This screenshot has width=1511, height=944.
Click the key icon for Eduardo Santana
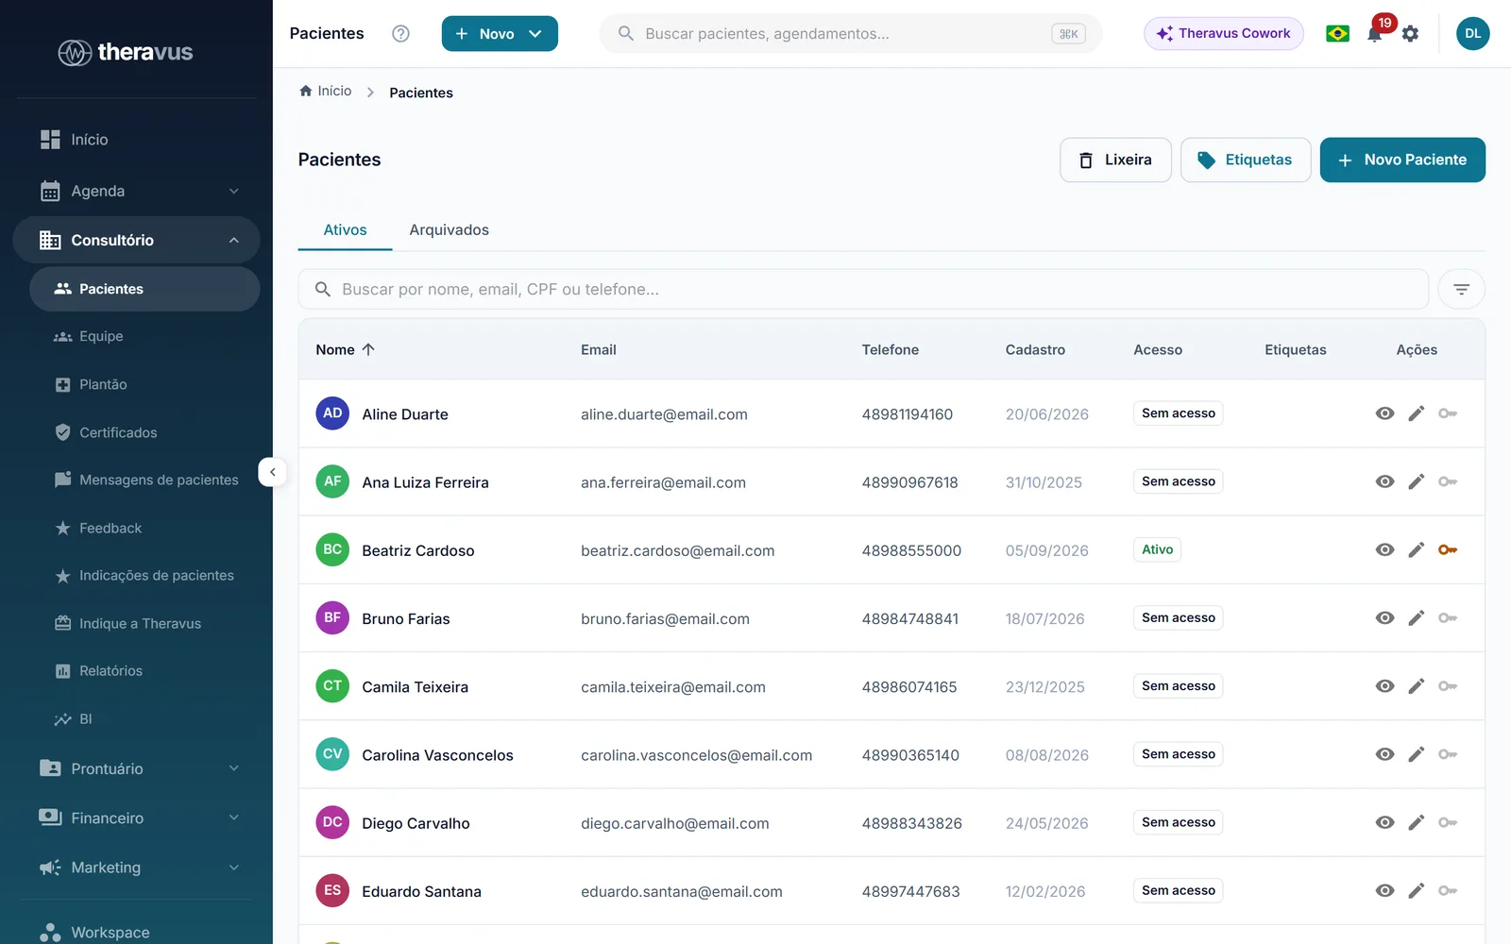(x=1448, y=890)
